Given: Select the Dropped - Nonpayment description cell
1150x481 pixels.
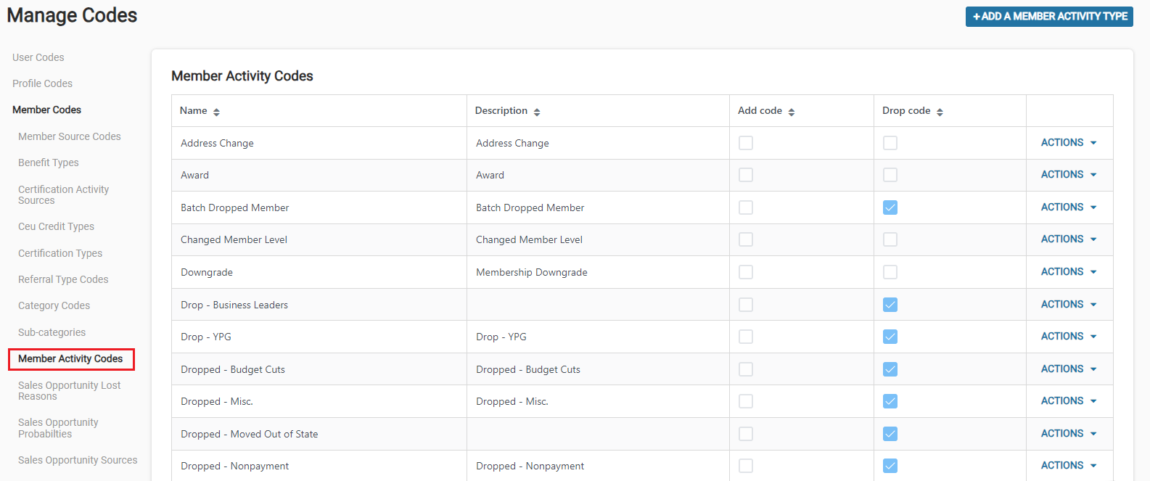Looking at the screenshot, I should 598,466.
